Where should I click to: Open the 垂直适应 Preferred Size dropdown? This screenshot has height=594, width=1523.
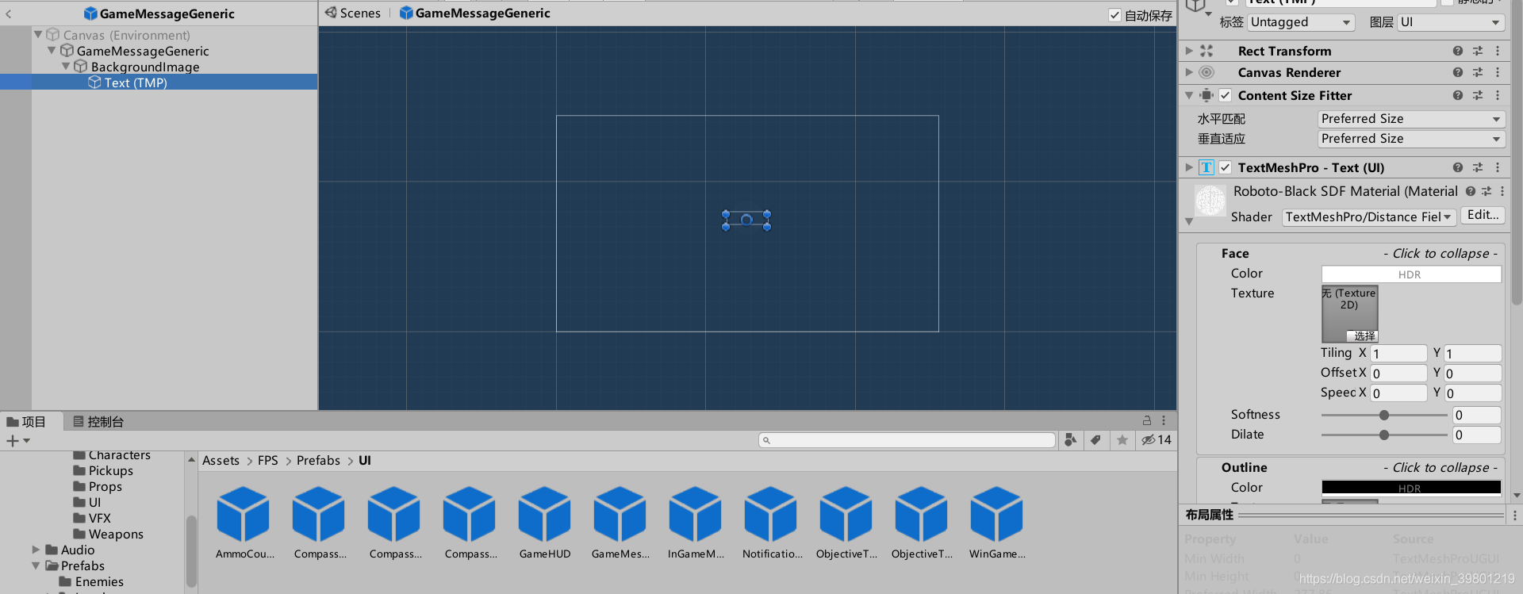point(1411,139)
